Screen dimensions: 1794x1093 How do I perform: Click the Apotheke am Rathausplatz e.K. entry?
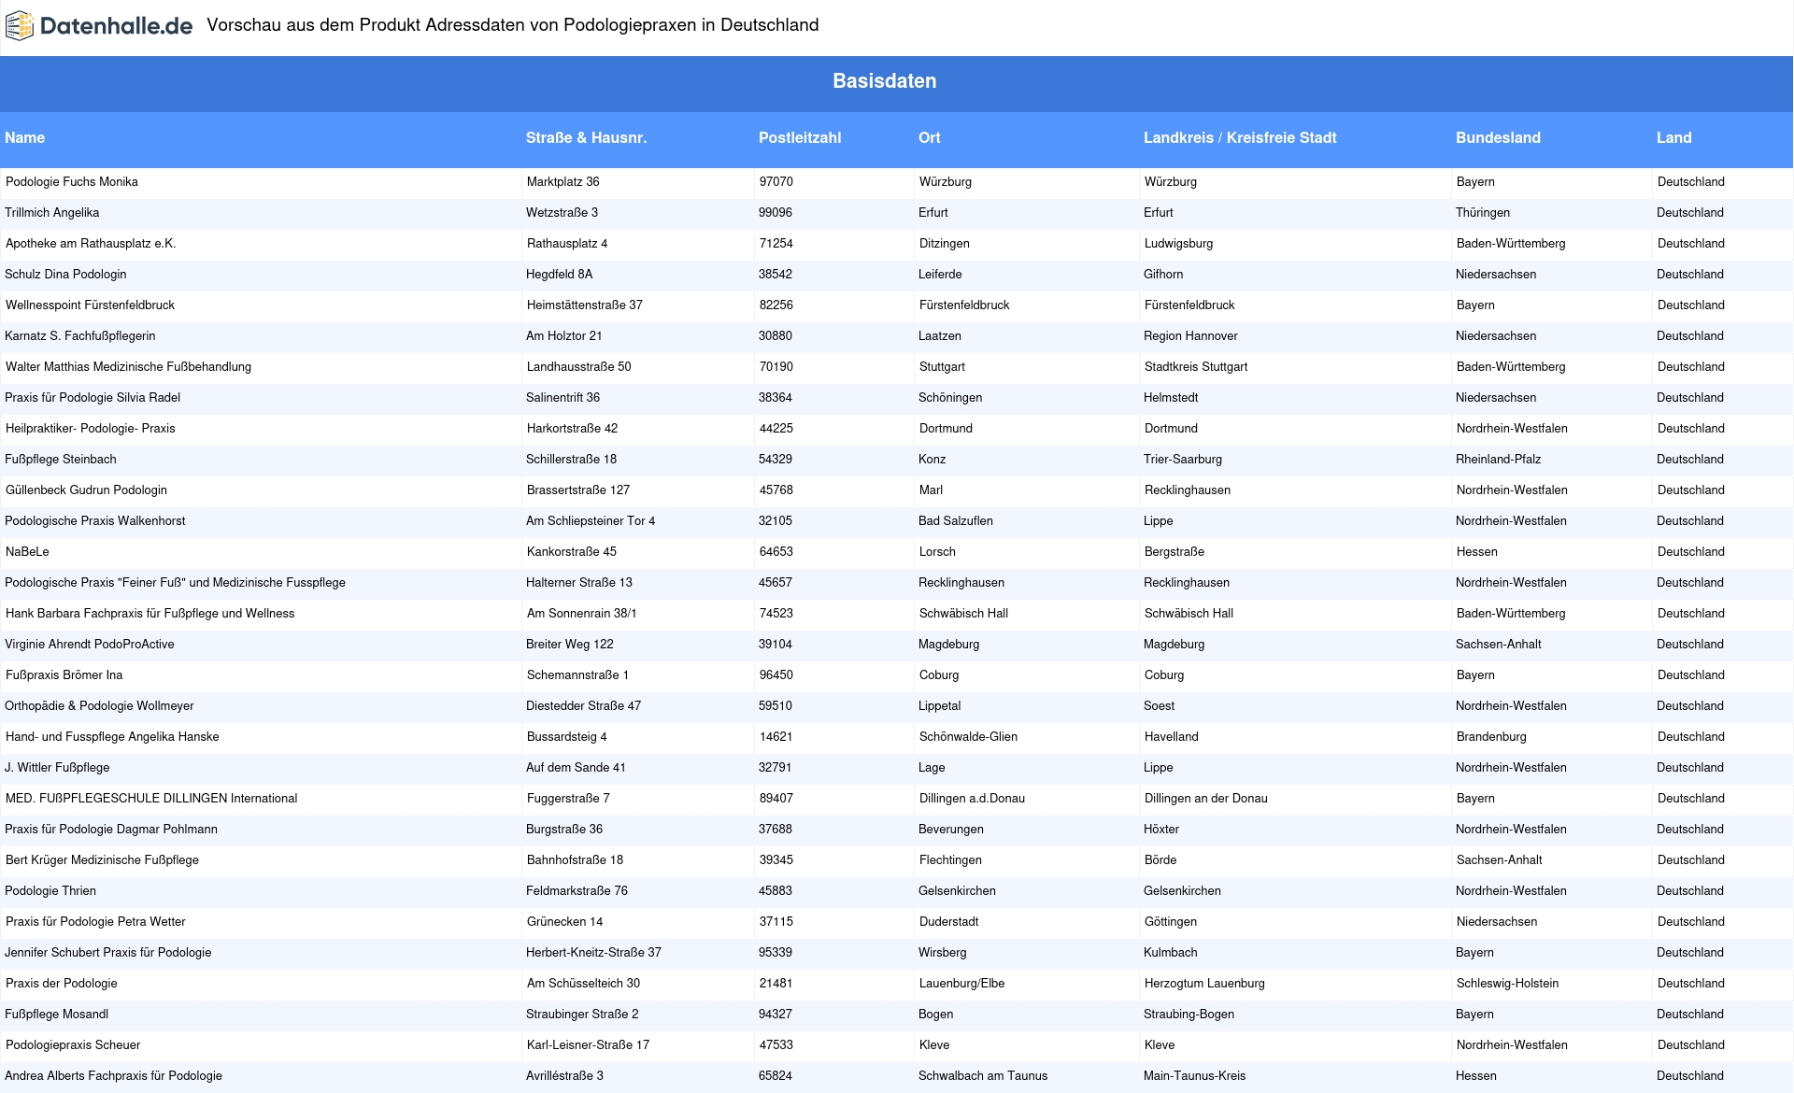[91, 244]
